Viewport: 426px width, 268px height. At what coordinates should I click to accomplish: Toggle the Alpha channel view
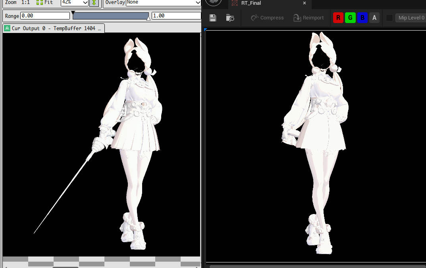click(374, 18)
